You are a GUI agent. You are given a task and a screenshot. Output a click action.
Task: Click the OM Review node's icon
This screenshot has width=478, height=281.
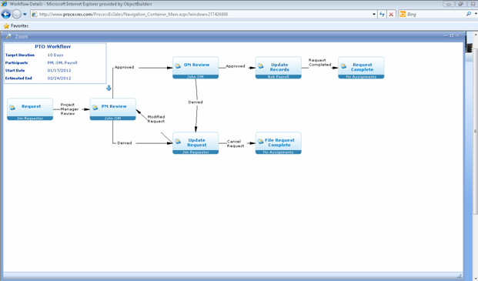(178, 66)
